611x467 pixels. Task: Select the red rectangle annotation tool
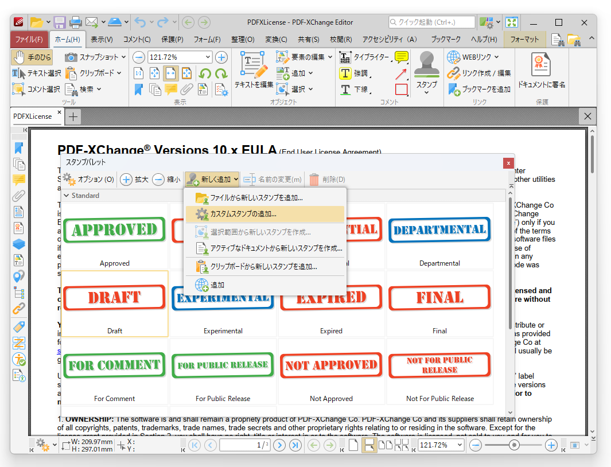point(402,89)
